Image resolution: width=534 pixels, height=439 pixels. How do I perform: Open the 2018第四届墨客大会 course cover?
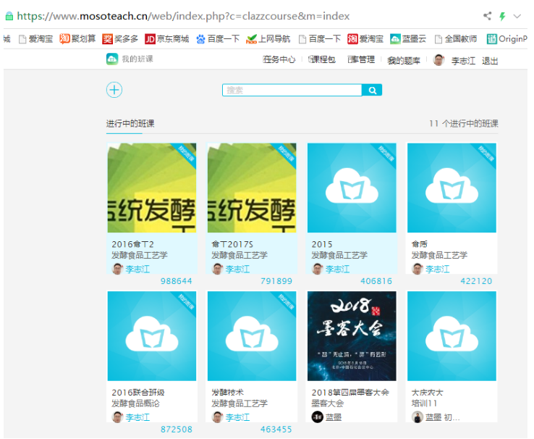pyautogui.click(x=352, y=336)
